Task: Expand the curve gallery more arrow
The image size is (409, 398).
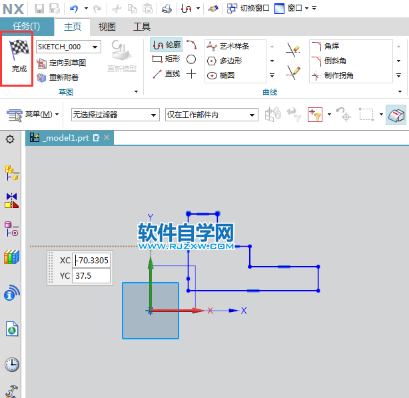Action: (x=272, y=75)
